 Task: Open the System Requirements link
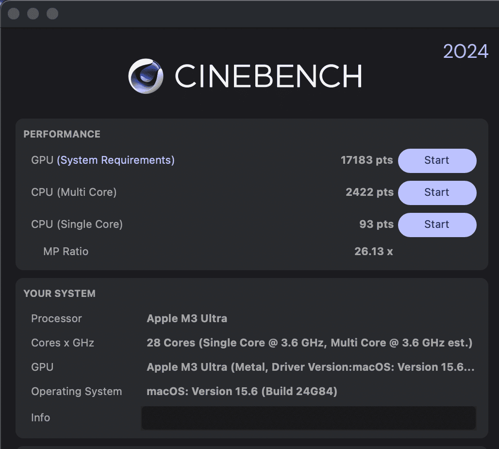point(116,160)
